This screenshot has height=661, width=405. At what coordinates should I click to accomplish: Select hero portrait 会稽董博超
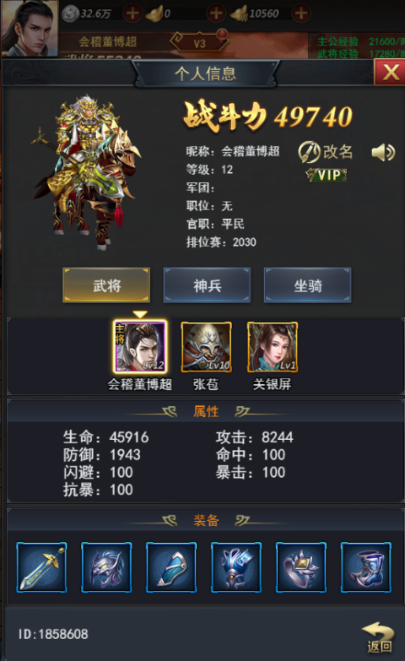click(x=140, y=346)
